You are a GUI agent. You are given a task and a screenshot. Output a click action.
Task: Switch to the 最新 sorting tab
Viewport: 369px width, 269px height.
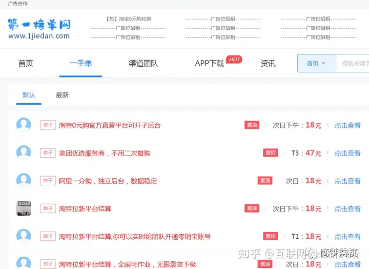(x=62, y=95)
